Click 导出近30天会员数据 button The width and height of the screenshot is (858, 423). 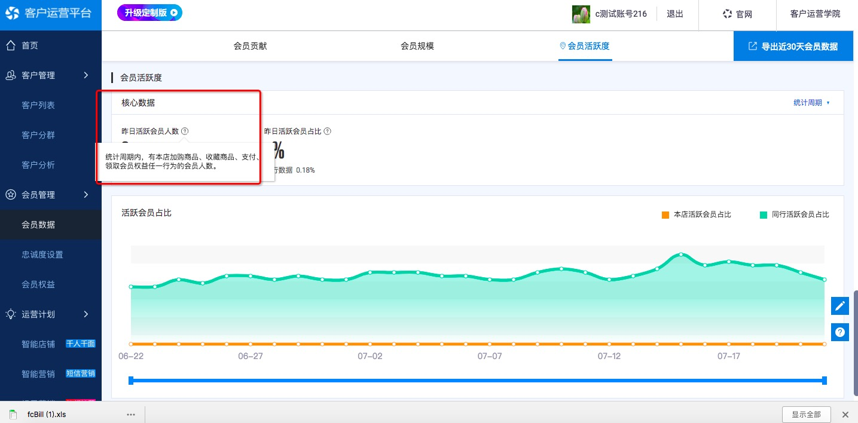click(793, 46)
